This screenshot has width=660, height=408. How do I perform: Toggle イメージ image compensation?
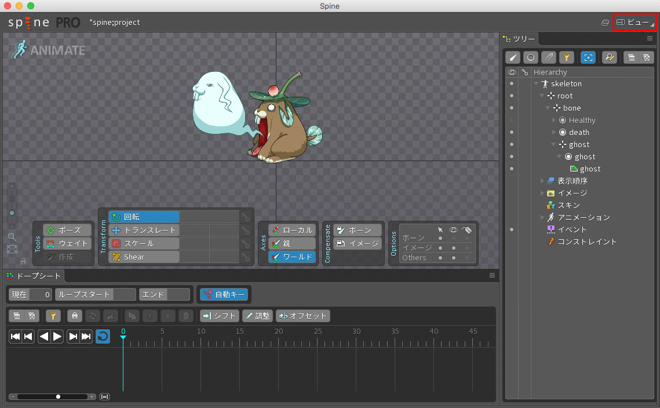[x=358, y=243]
